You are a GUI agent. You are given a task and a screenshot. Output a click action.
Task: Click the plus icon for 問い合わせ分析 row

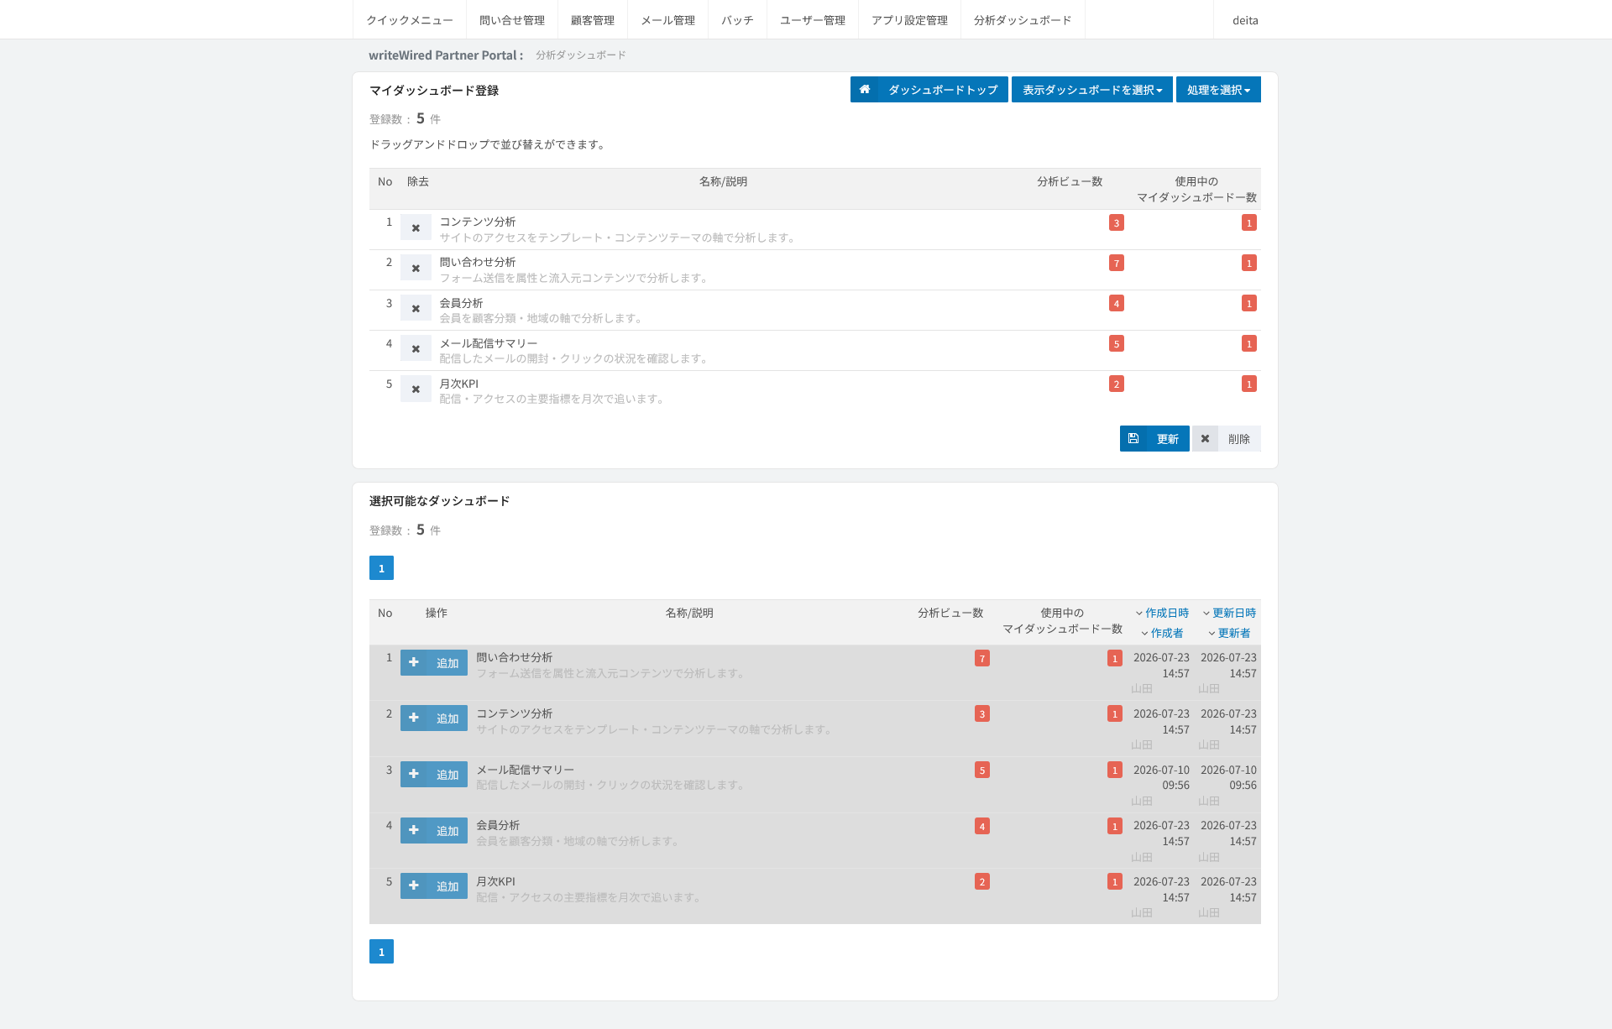414,662
